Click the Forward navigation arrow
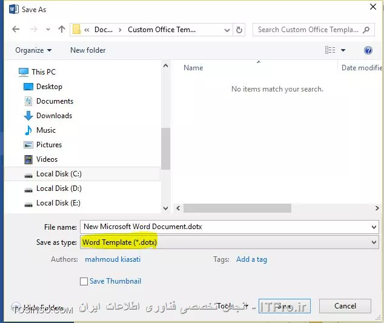Image resolution: width=384 pixels, height=323 pixels. pyautogui.click(x=33, y=30)
